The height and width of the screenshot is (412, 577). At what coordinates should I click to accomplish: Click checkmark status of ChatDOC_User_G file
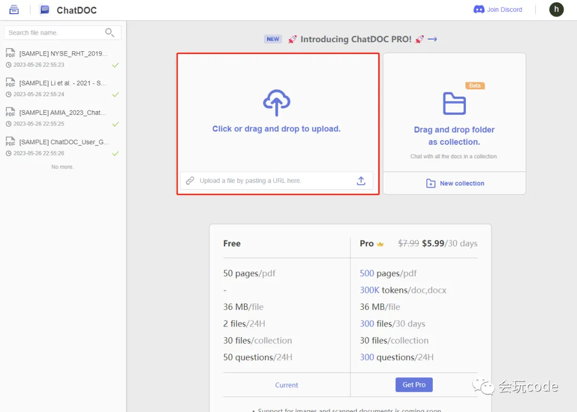click(x=115, y=153)
